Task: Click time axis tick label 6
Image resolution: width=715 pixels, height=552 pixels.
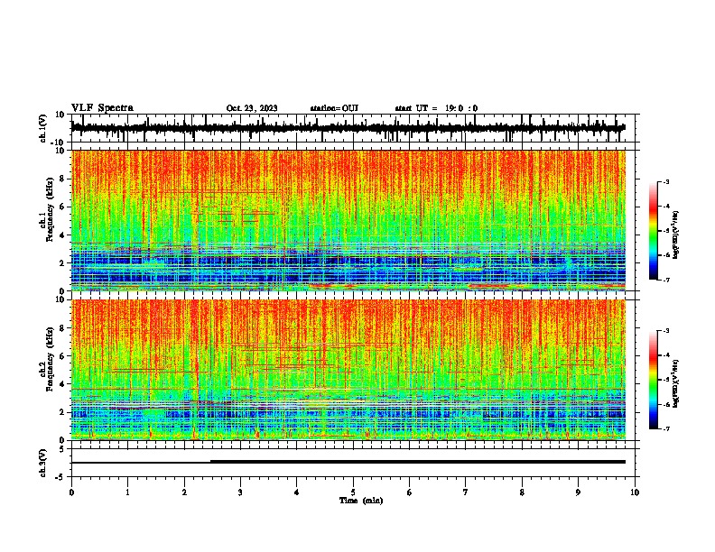Action: click(409, 492)
